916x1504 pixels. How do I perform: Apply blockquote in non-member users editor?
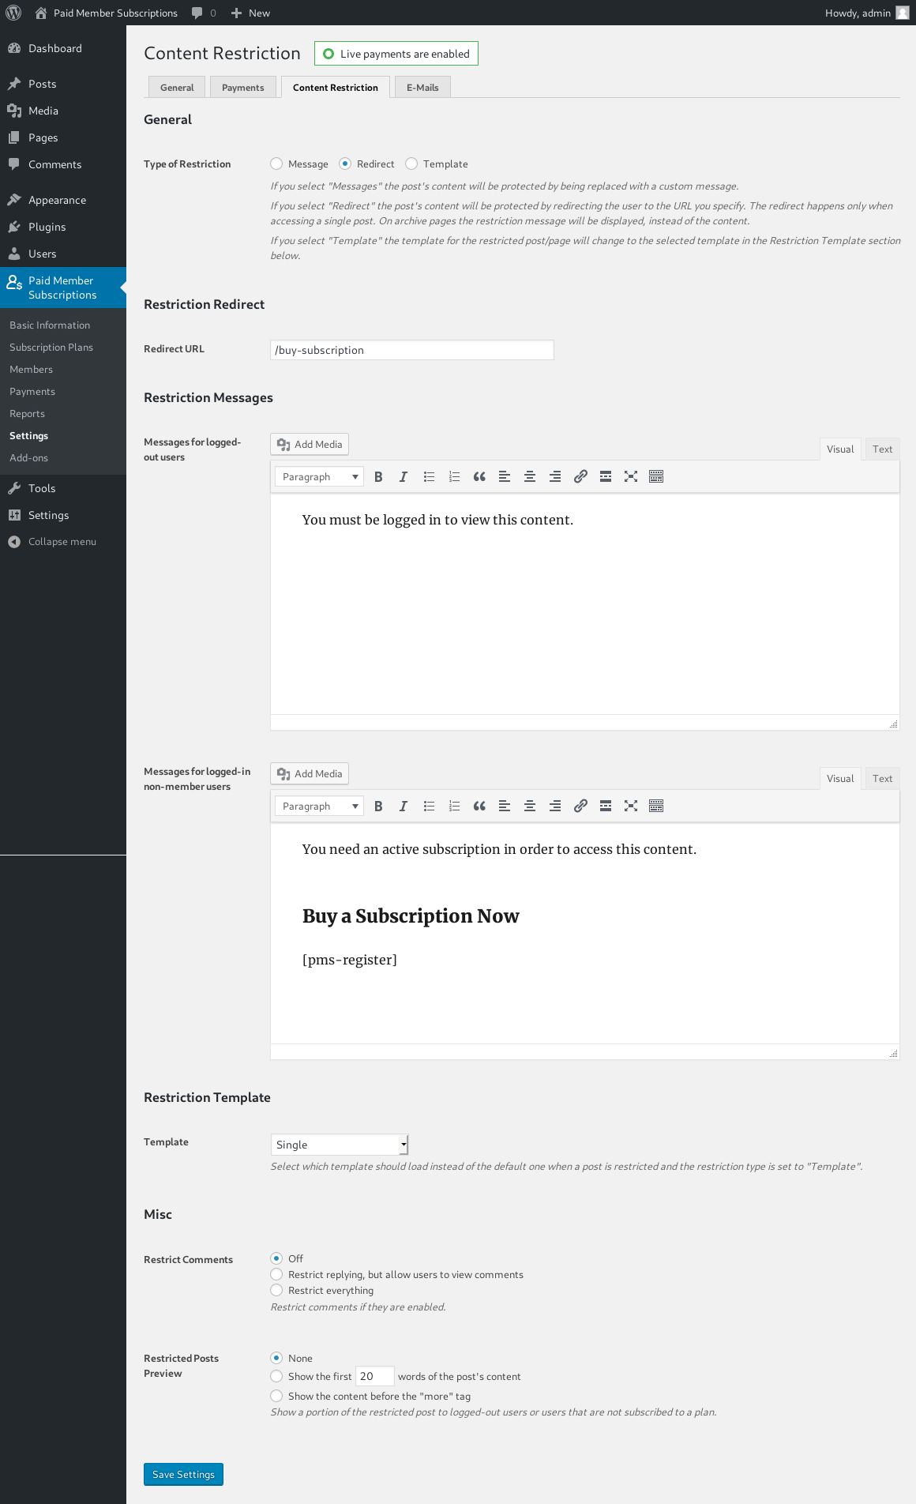(x=479, y=806)
